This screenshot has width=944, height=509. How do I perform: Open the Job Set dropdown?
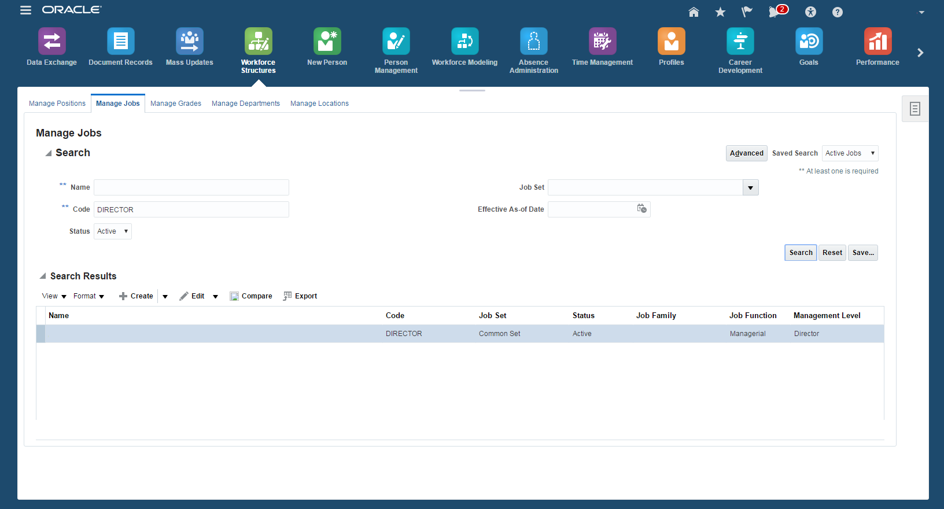[750, 187]
